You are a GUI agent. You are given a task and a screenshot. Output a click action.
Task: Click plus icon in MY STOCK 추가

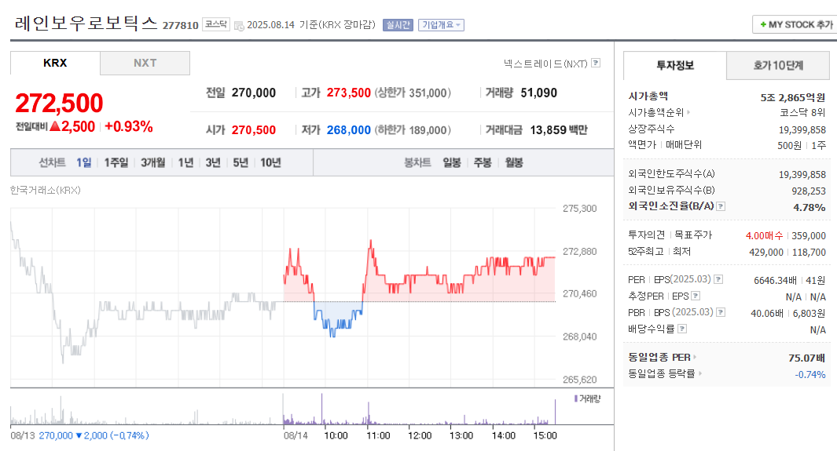pyautogui.click(x=763, y=24)
